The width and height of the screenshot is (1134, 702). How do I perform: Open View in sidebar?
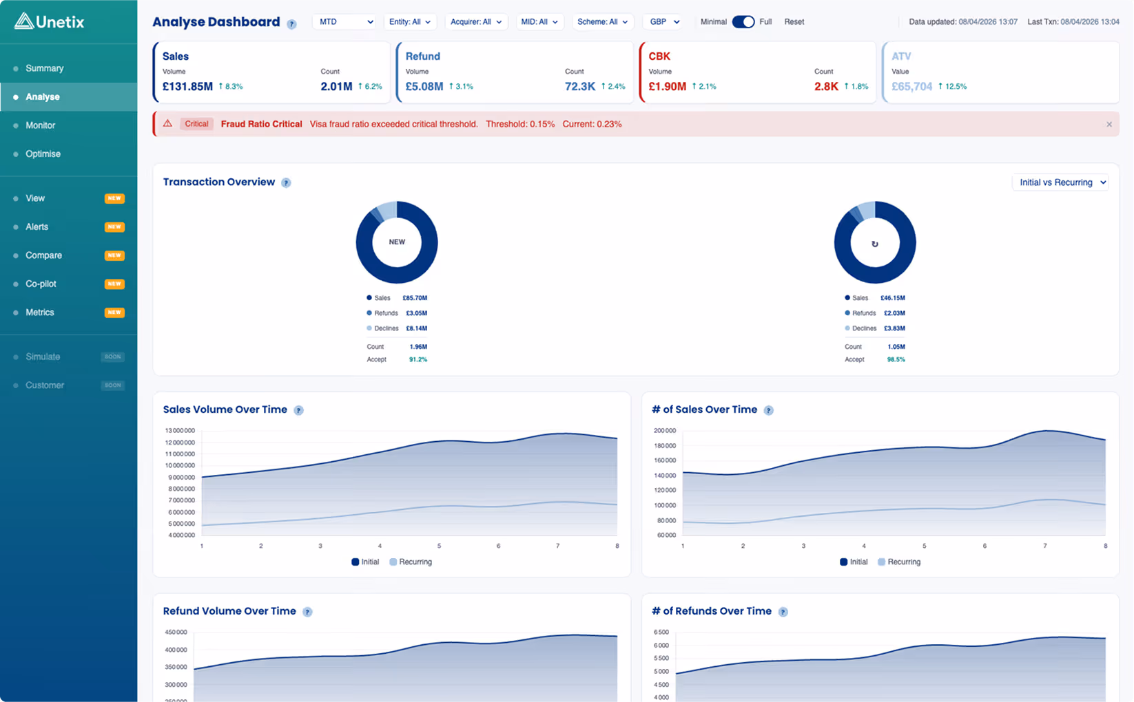coord(69,198)
